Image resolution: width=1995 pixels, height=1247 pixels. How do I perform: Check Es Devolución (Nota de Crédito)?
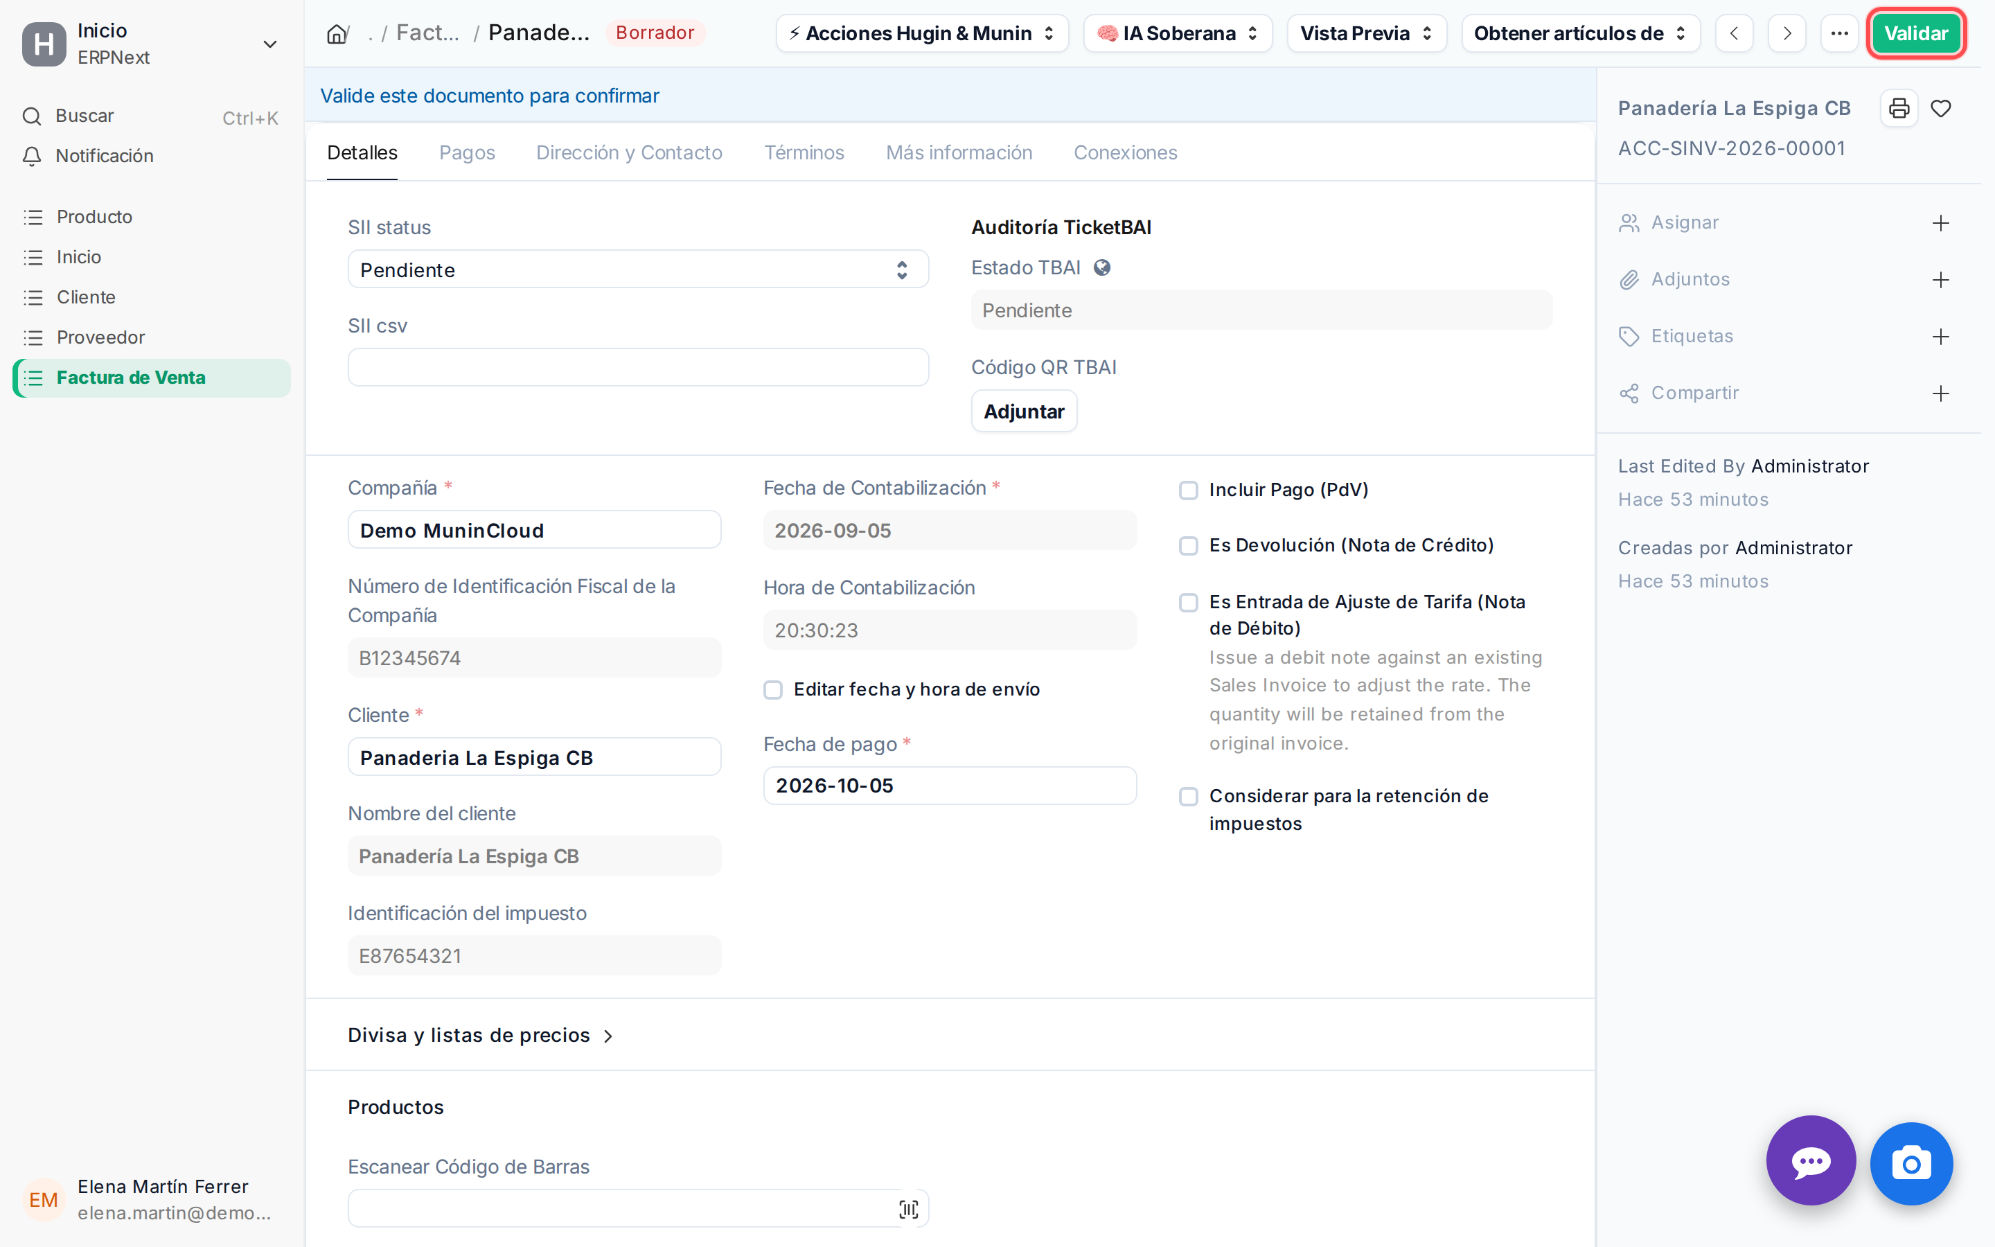point(1188,546)
